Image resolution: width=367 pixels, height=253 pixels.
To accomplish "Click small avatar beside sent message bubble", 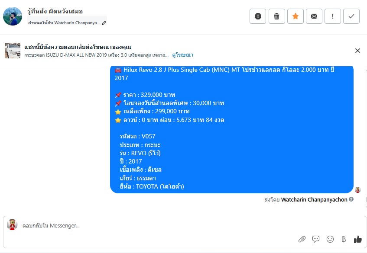I will click(357, 190).
